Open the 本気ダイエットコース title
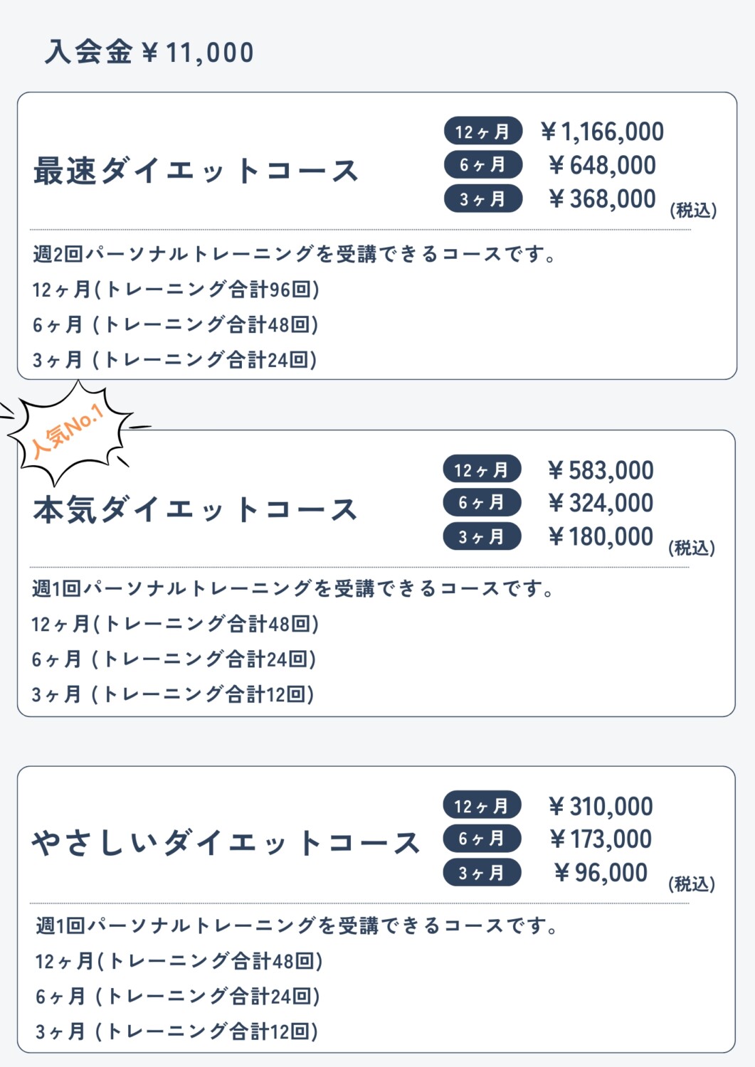Viewport: 755px width, 1067px height. (x=195, y=510)
